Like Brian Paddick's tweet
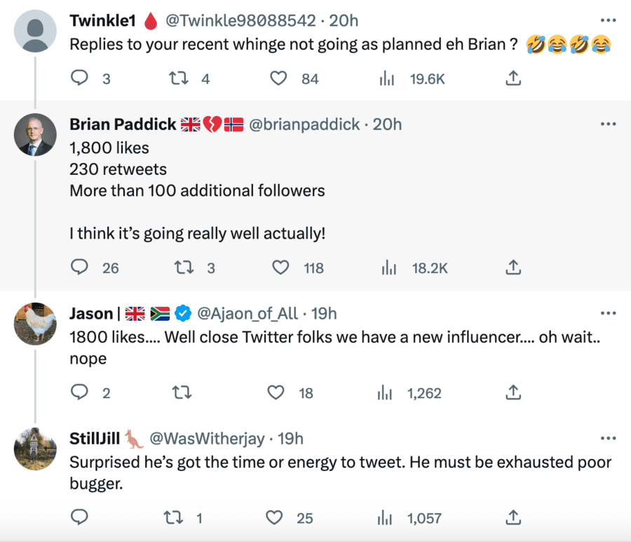 coord(280,267)
